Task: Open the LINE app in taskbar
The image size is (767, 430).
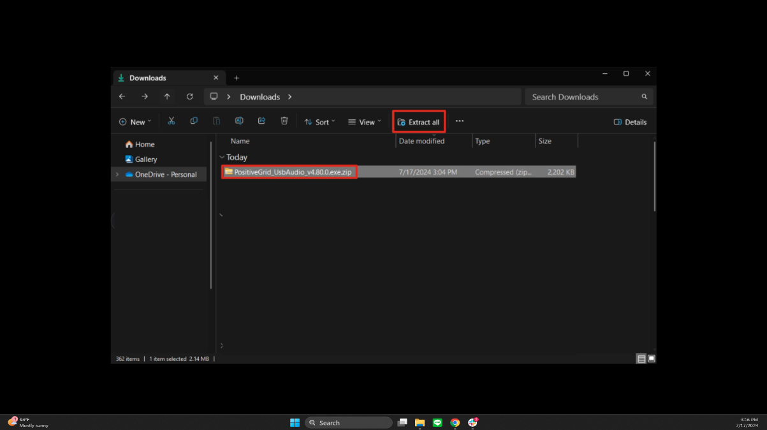Action: click(x=437, y=422)
